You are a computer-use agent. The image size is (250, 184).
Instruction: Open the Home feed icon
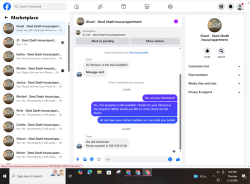tap(76, 6)
